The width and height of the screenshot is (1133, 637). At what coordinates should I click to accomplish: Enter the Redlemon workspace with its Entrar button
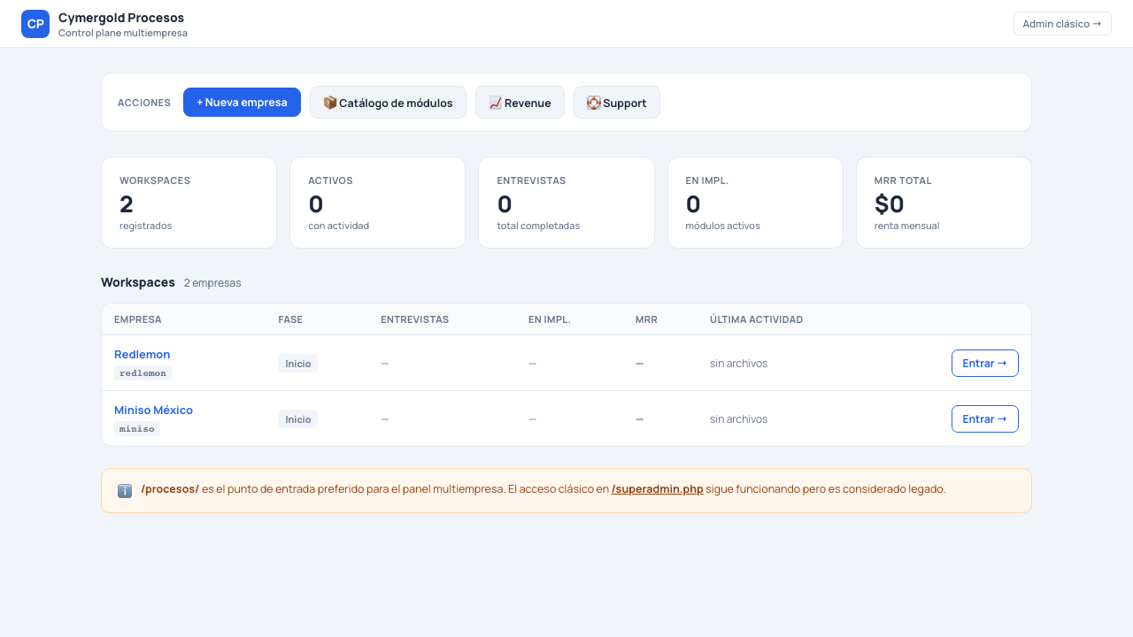tap(984, 363)
